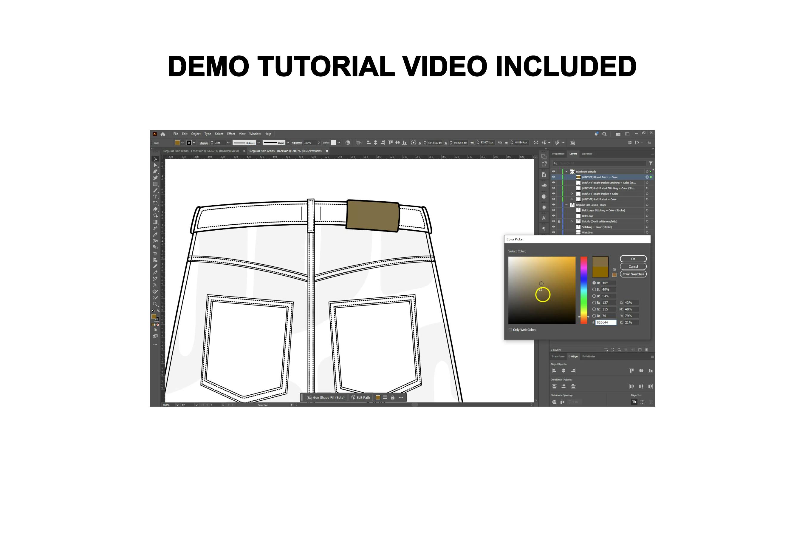Click Horizontal Align Left in Align panel
805x537 pixels.
(x=554, y=371)
